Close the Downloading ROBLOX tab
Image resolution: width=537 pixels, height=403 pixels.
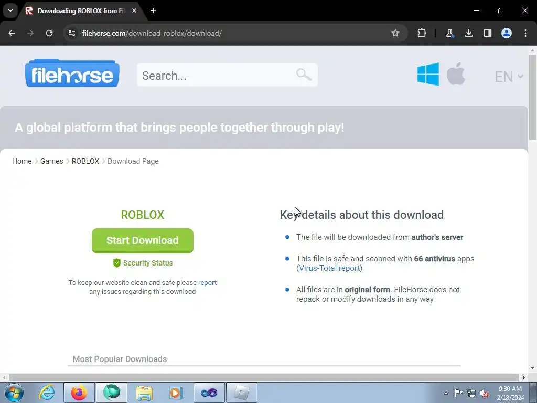tap(134, 10)
